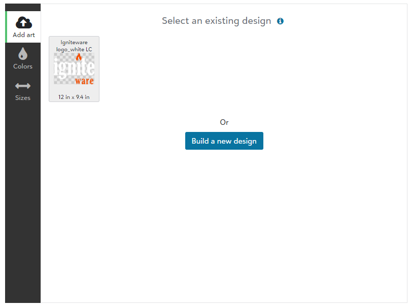This screenshot has height=306, width=410.
Task: Click the dark strip above Add art
Action: click(23, 7)
